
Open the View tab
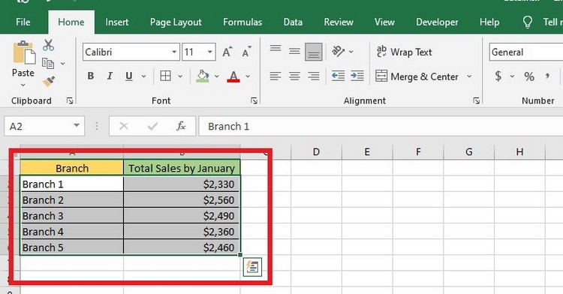pos(384,22)
